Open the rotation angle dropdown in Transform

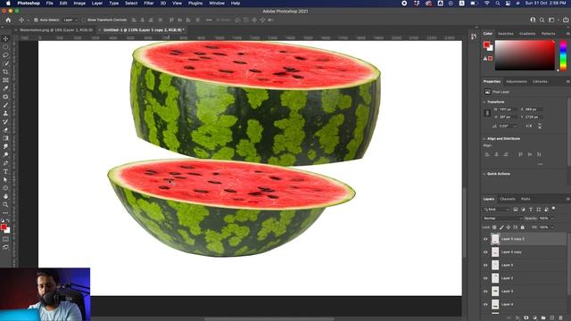515,126
